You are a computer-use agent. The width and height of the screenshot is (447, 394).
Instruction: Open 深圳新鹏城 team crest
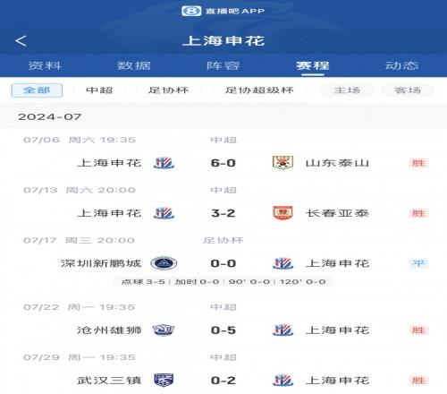[x=164, y=263]
